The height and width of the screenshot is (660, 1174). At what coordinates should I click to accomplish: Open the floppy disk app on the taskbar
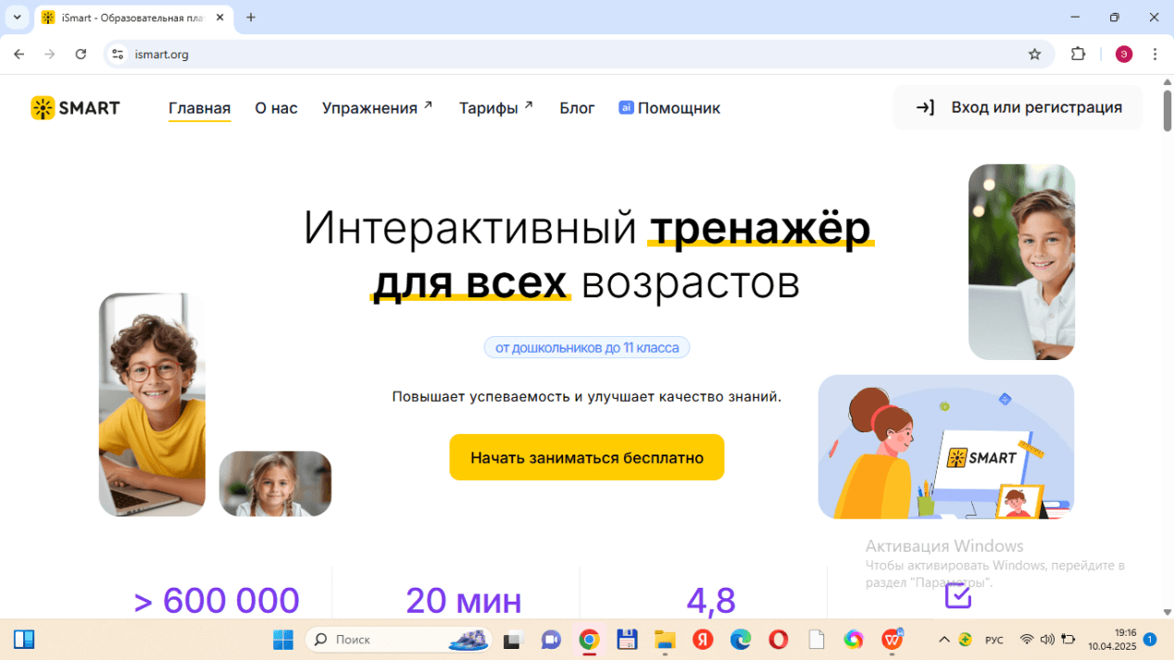(x=627, y=640)
